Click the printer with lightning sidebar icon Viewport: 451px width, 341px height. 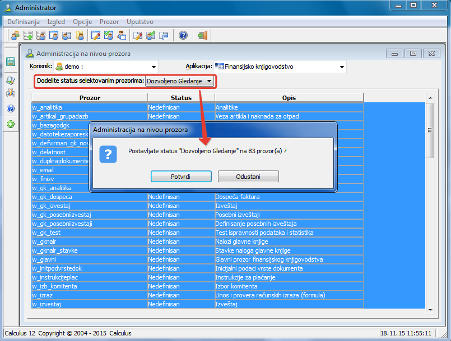pos(11,93)
